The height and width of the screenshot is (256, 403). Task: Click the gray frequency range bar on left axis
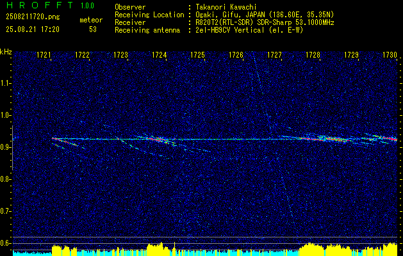click(x=13, y=148)
